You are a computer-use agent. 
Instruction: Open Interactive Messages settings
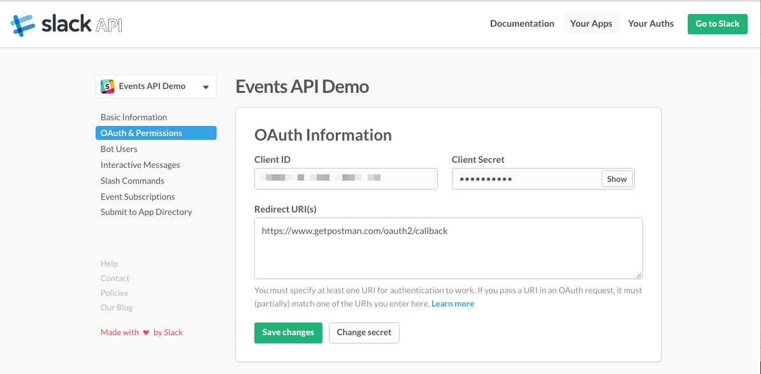tap(140, 165)
